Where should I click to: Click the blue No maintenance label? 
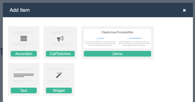point(135,38)
